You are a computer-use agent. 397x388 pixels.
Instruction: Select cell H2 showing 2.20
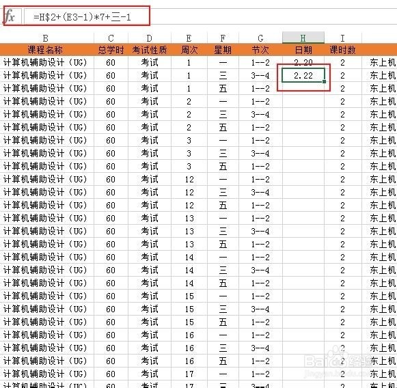[x=303, y=62]
